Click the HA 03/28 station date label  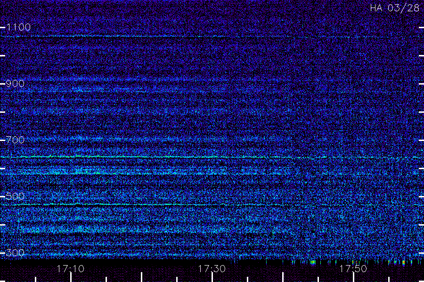[394, 8]
